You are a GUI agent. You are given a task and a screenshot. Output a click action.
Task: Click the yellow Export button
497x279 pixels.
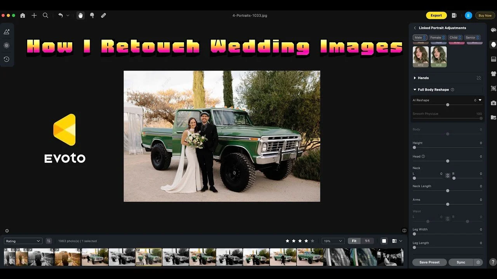tap(436, 15)
